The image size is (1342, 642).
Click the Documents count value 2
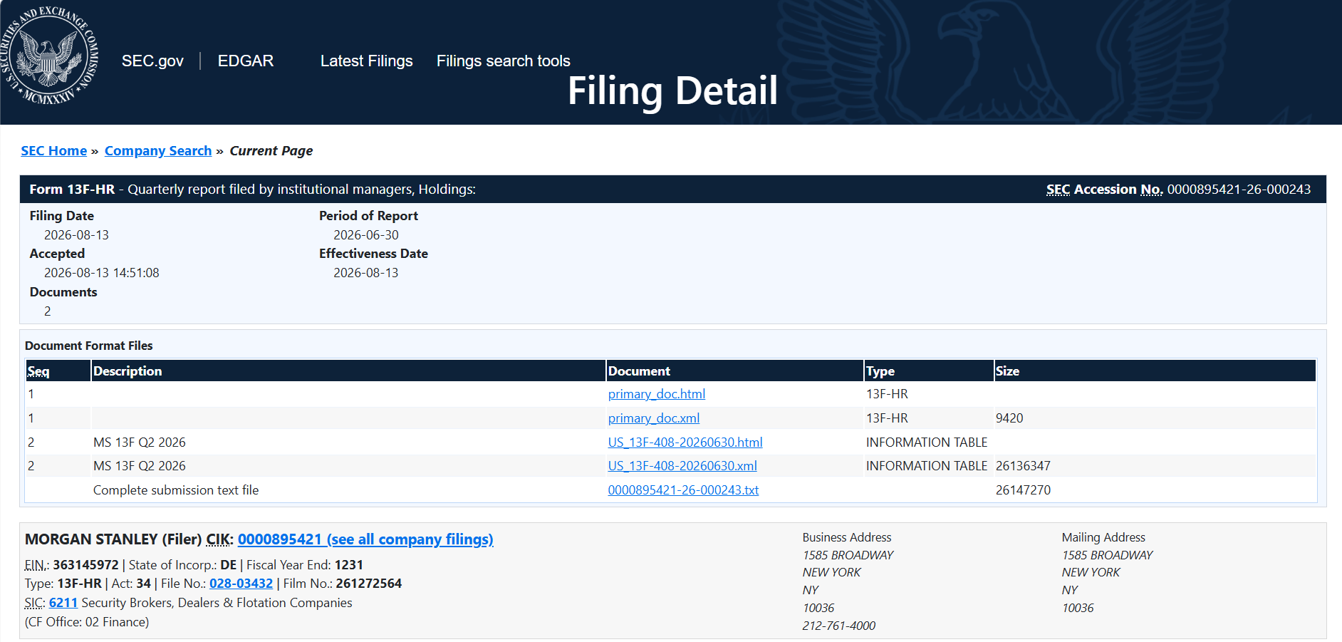(x=48, y=311)
